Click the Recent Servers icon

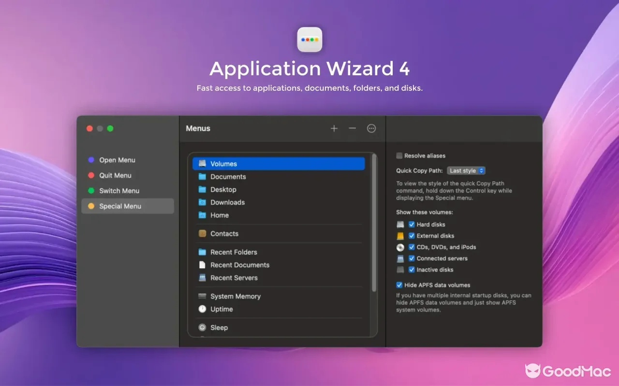click(202, 278)
